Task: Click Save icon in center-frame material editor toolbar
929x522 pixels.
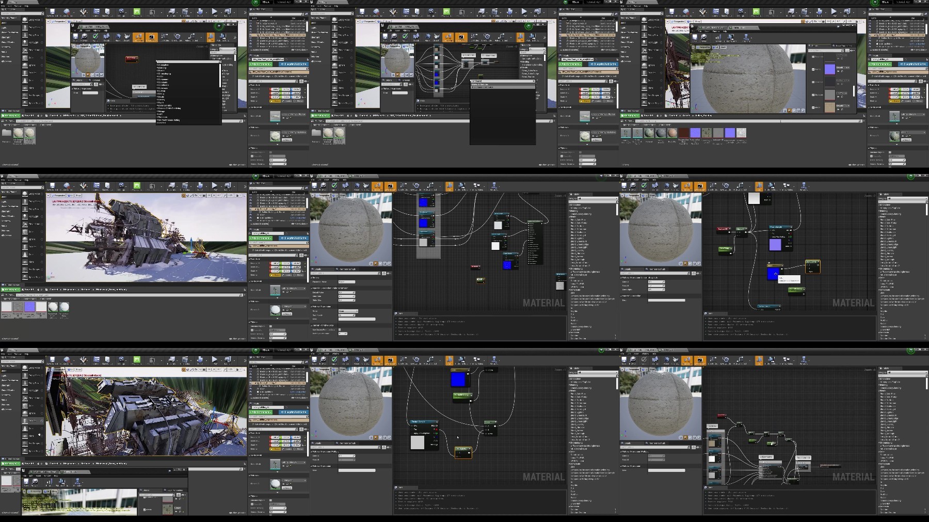Action: coord(314,185)
